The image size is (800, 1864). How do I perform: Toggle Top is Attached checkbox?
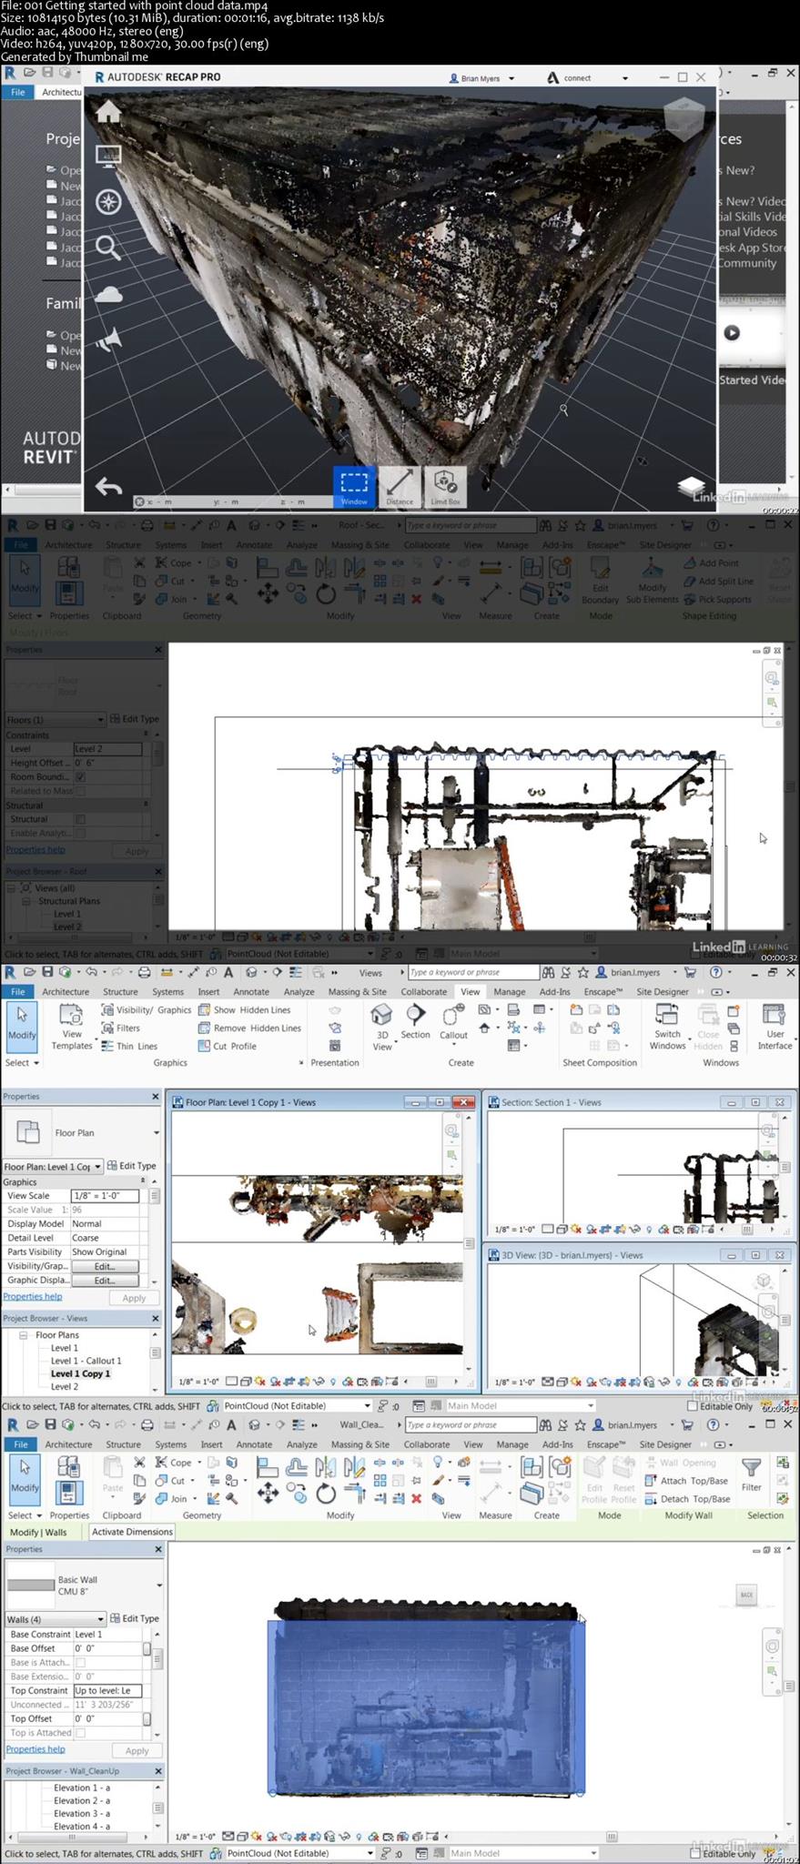click(x=80, y=1733)
